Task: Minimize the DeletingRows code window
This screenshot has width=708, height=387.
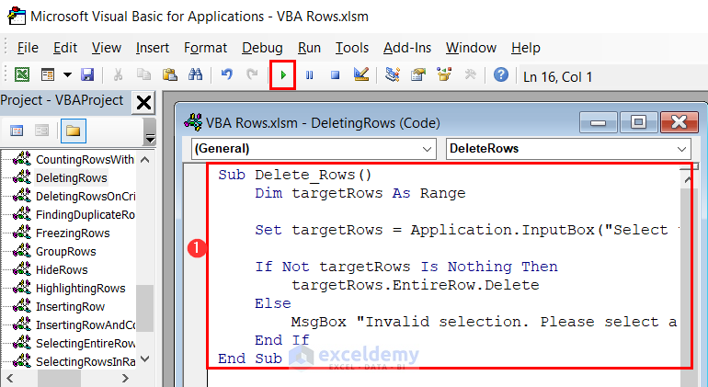Action: 598,122
